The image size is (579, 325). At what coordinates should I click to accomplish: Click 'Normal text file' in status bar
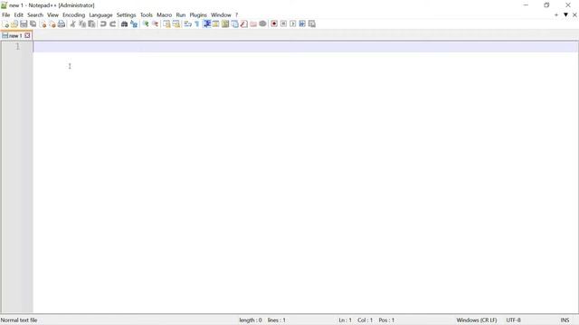click(x=19, y=320)
